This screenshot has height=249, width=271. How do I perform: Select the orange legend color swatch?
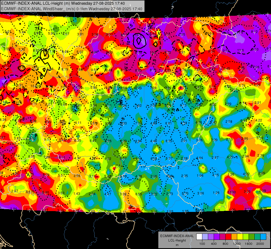pyautogui.click(x=234, y=237)
